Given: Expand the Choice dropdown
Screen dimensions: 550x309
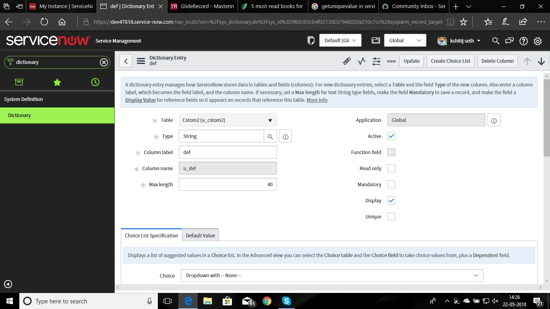Looking at the screenshot, I should tap(332, 276).
